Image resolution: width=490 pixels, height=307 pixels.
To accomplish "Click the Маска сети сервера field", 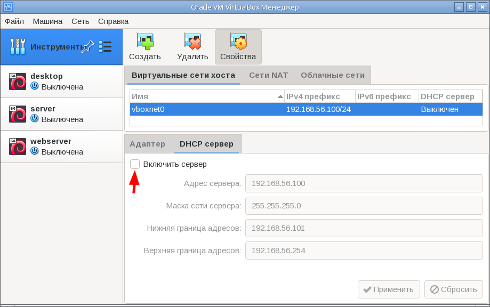I will click(x=364, y=206).
